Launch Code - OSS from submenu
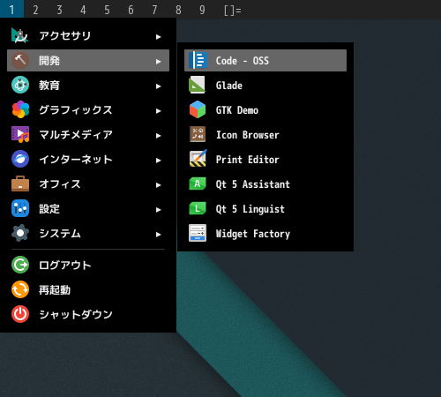The height and width of the screenshot is (397, 441). click(x=265, y=60)
